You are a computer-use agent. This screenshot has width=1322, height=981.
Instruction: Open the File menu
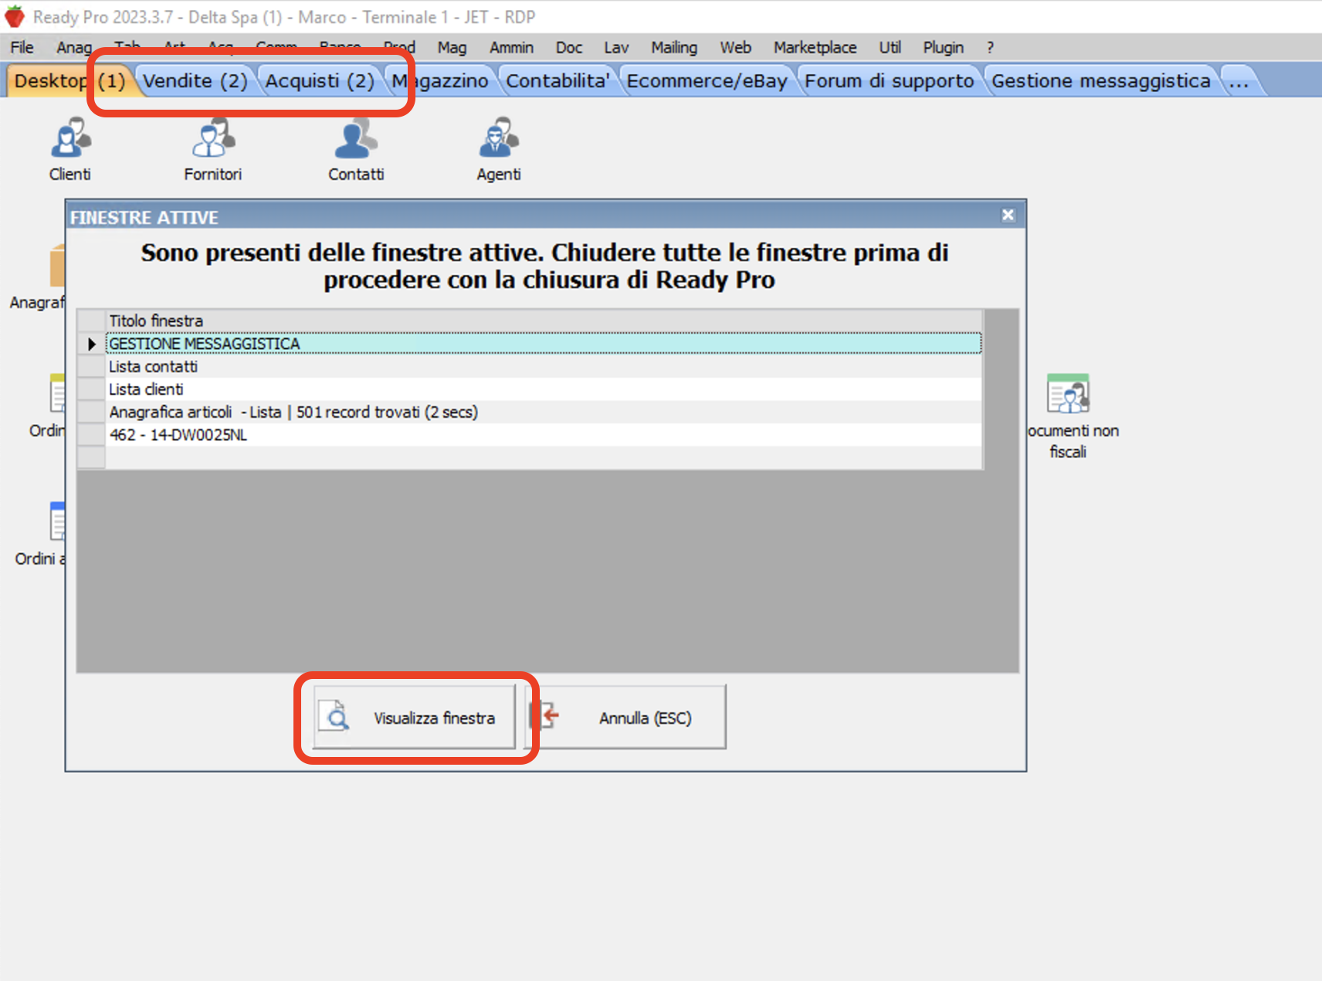(x=22, y=48)
